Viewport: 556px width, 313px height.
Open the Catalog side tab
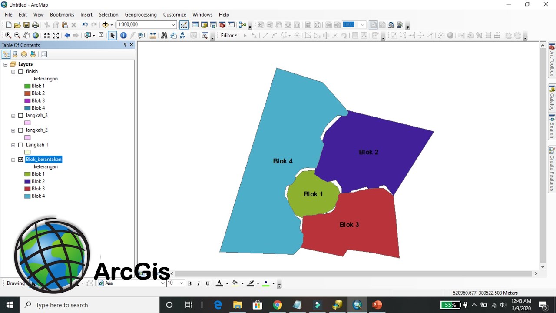pos(552,98)
